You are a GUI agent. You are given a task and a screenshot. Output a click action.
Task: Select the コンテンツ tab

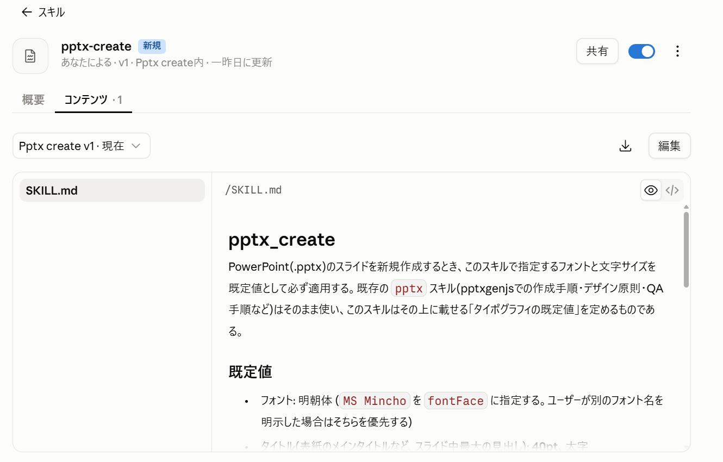[x=94, y=99]
